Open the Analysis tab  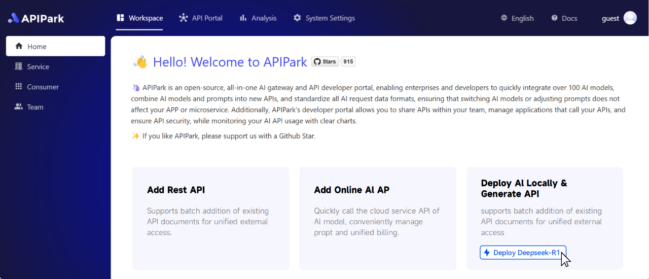coord(264,18)
